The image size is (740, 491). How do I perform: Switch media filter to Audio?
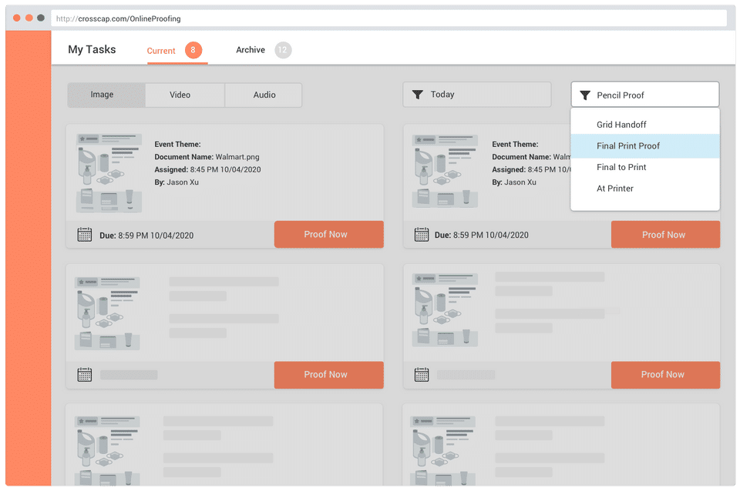tap(264, 95)
